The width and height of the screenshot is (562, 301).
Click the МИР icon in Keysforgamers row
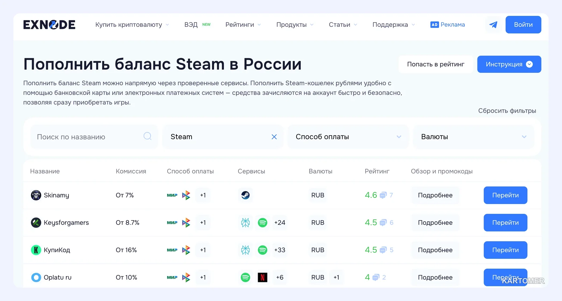coord(172,222)
